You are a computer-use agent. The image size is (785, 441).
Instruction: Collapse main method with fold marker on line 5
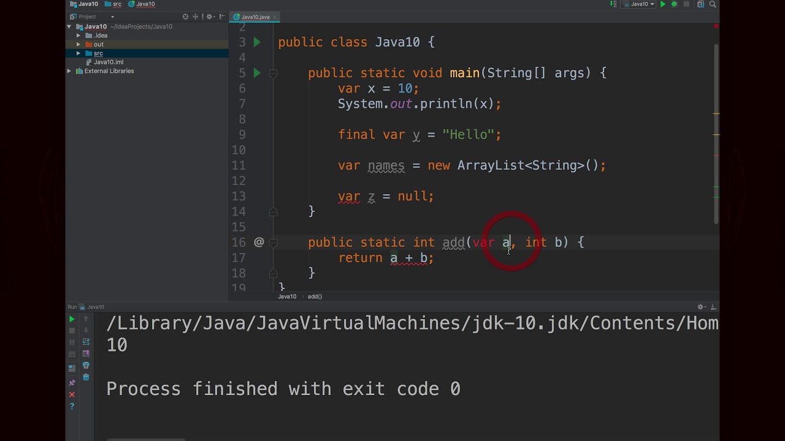pos(274,73)
